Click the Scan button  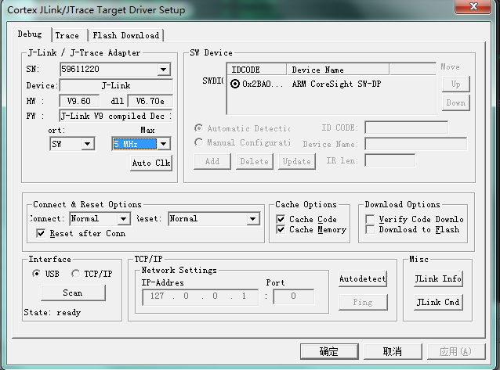[73, 293]
